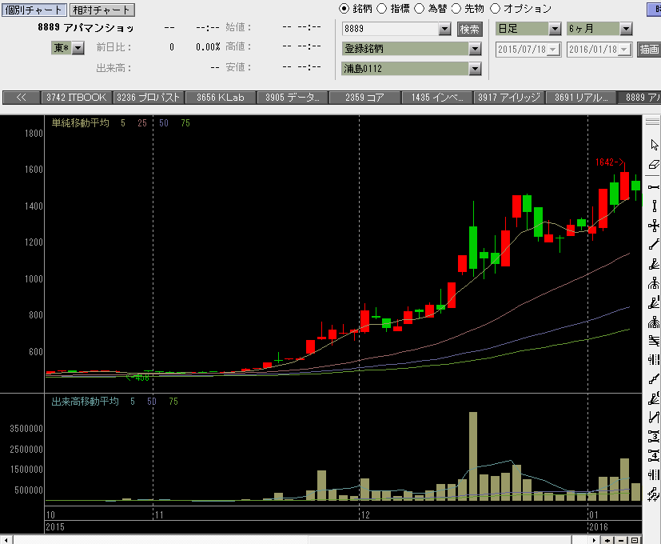Click the << tab scroll button
Image resolution: width=661 pixels, height=544 pixels.
coord(21,98)
